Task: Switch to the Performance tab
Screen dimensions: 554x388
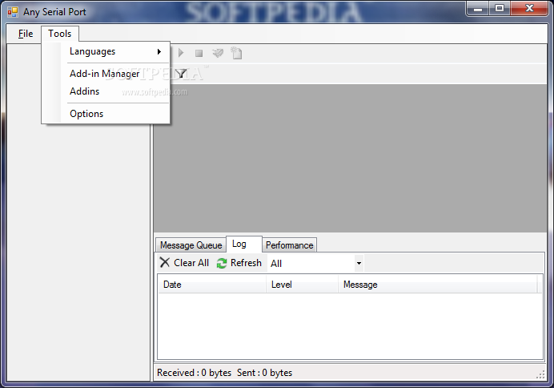Action: 289,245
